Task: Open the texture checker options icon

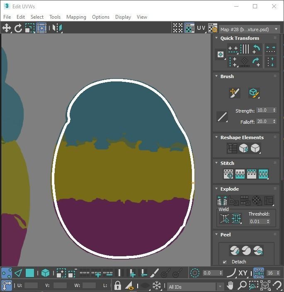Action: pos(212,28)
